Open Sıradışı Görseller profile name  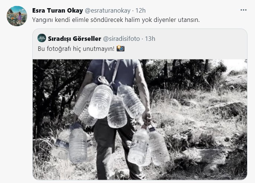[74, 39]
